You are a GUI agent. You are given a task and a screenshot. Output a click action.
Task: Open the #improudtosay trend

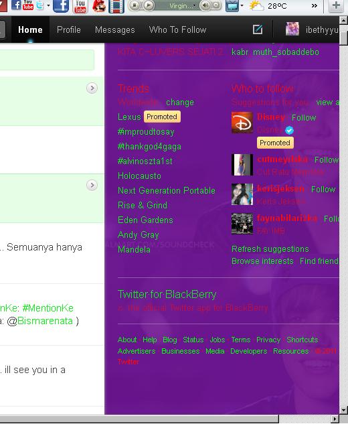[146, 132]
